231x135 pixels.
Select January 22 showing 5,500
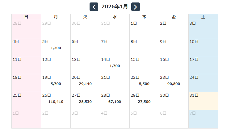[144, 83]
